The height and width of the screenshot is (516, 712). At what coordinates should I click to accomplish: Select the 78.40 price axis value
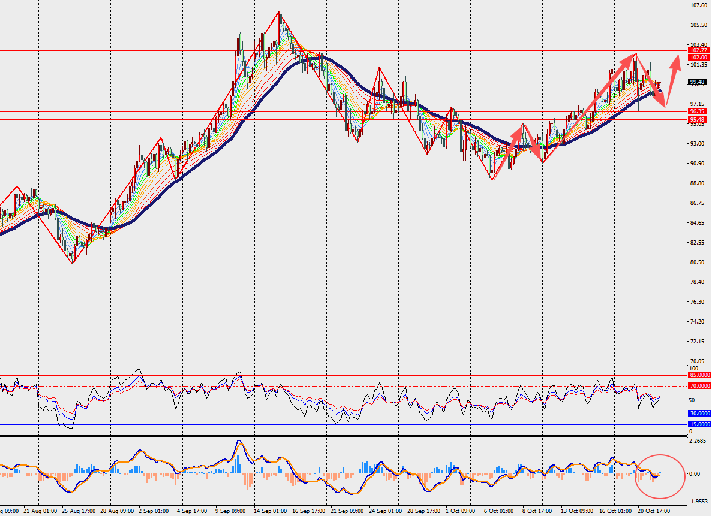click(x=698, y=282)
